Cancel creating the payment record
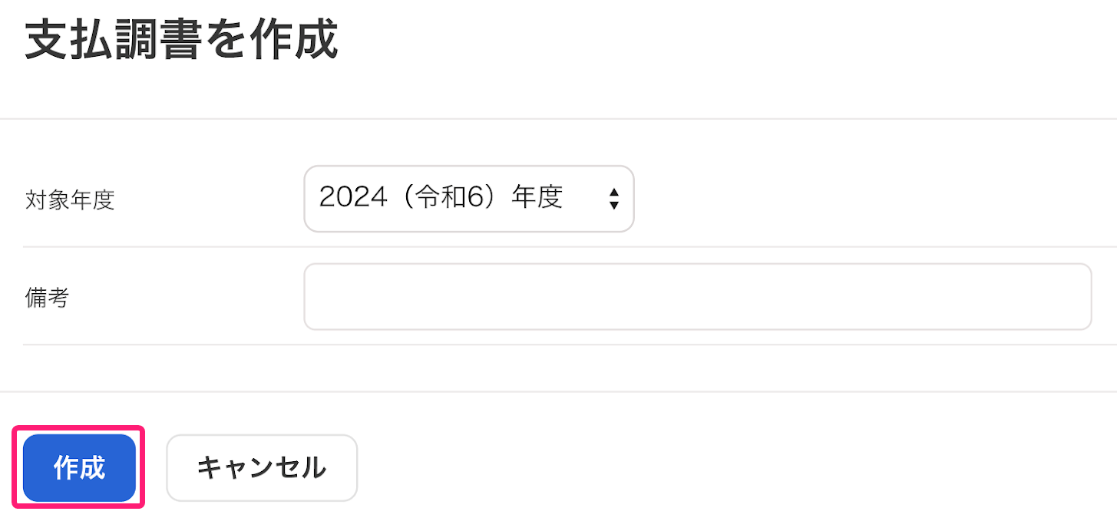The height and width of the screenshot is (531, 1117). click(262, 467)
